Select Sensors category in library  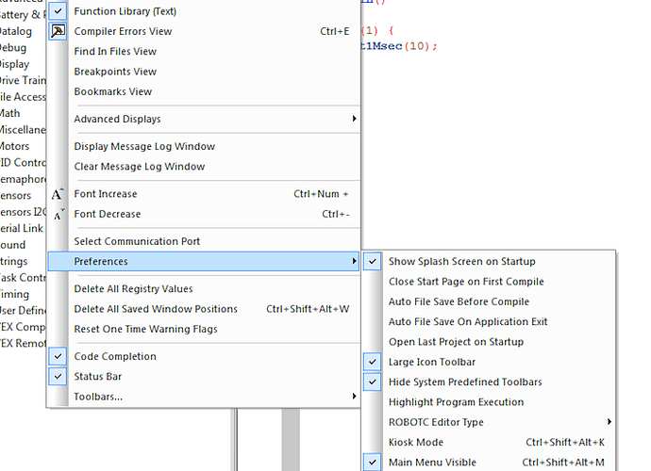tap(15, 196)
